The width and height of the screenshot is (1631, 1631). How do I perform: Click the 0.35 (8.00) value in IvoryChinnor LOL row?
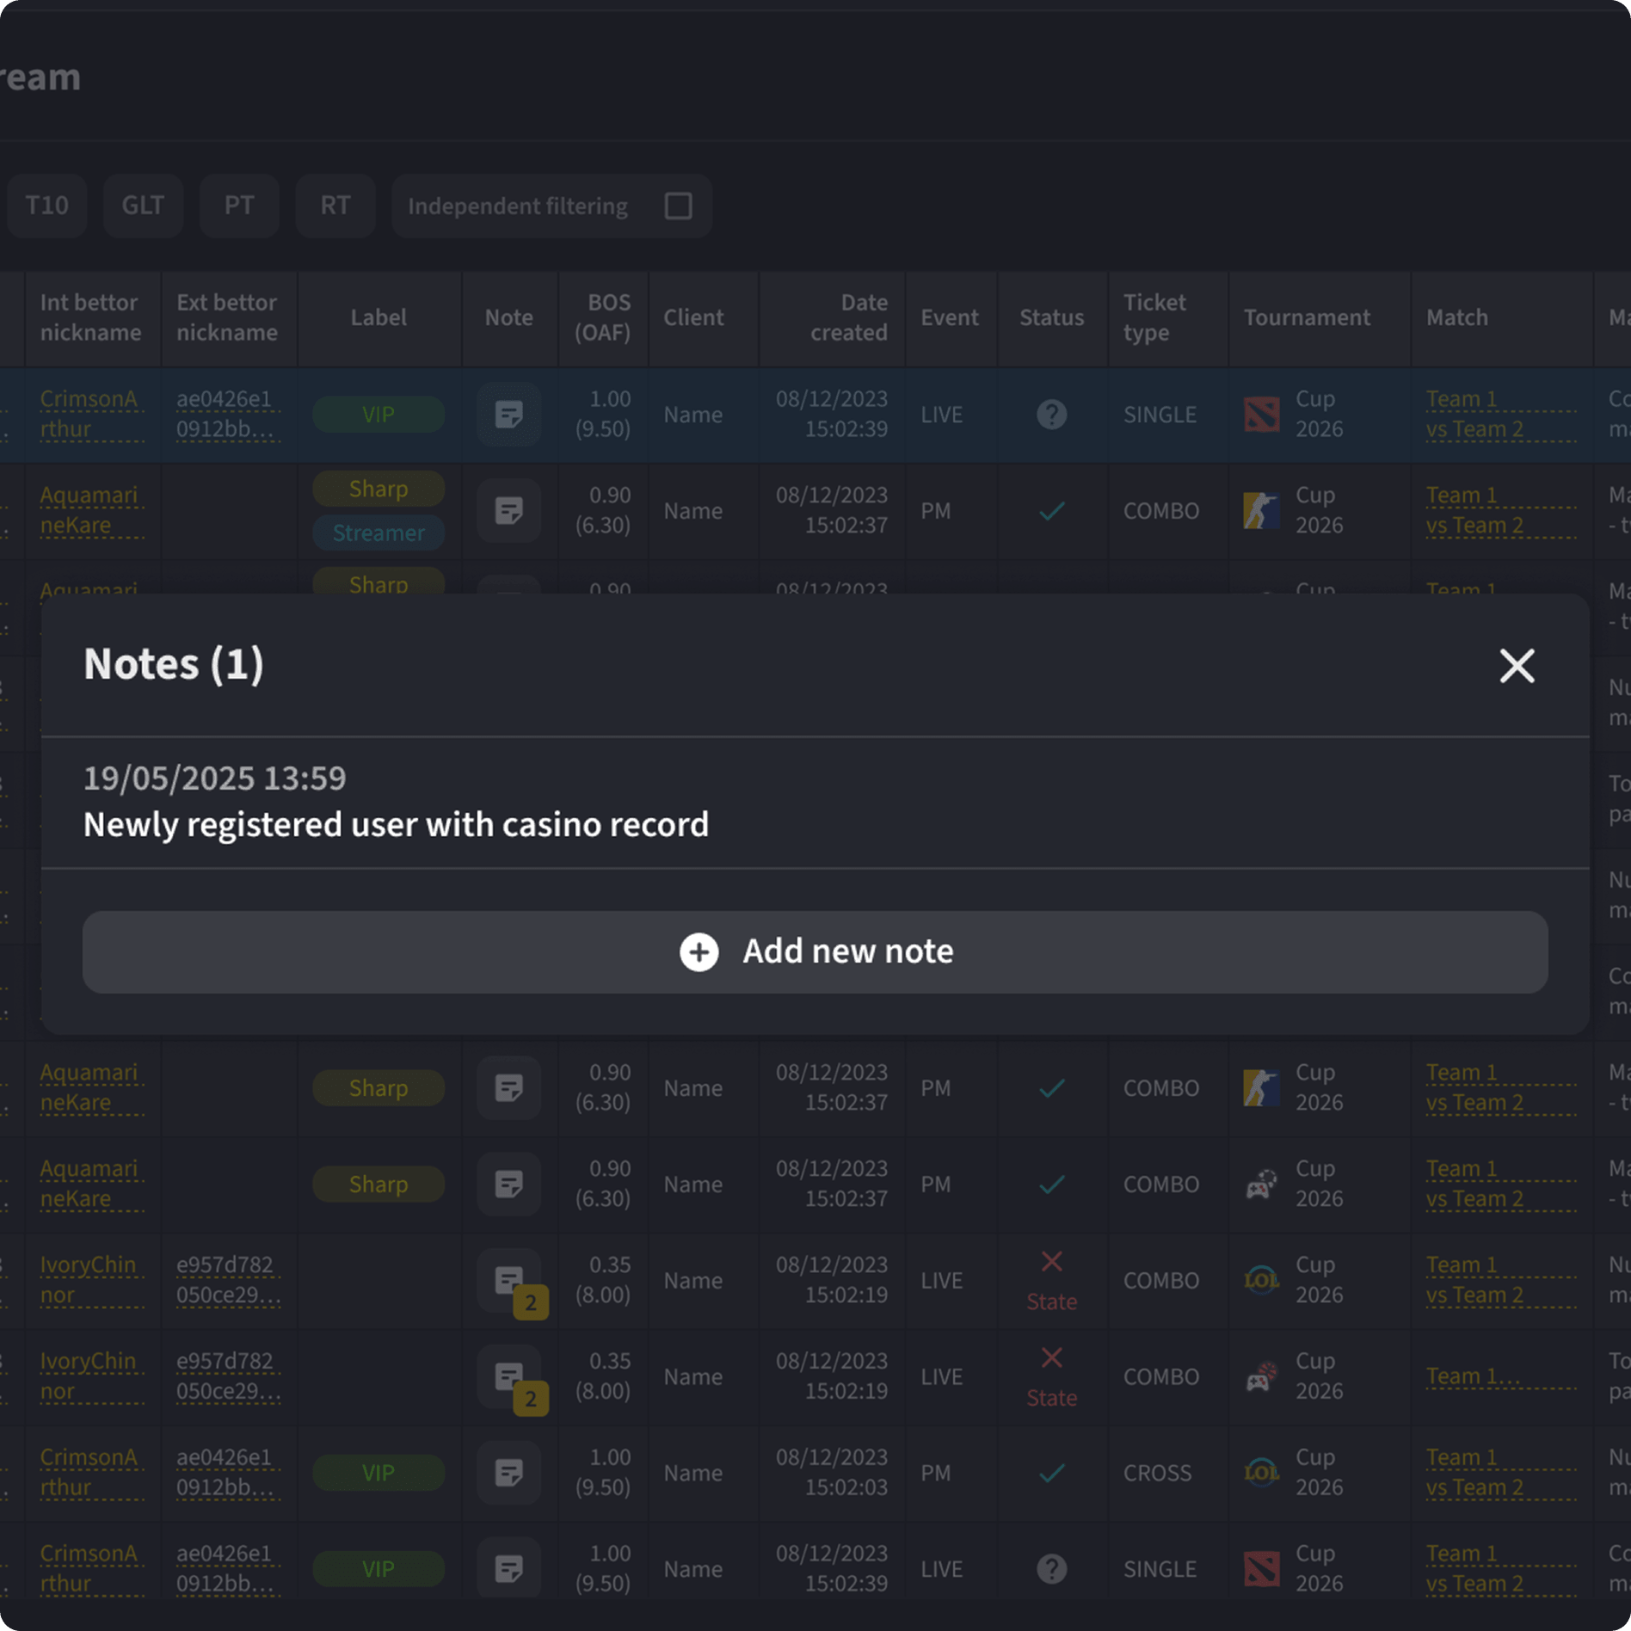click(603, 1280)
